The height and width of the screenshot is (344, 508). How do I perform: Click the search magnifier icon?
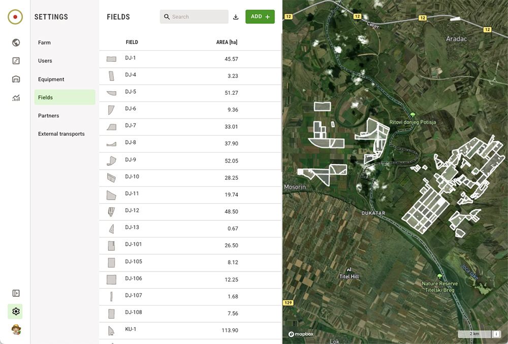(x=167, y=17)
